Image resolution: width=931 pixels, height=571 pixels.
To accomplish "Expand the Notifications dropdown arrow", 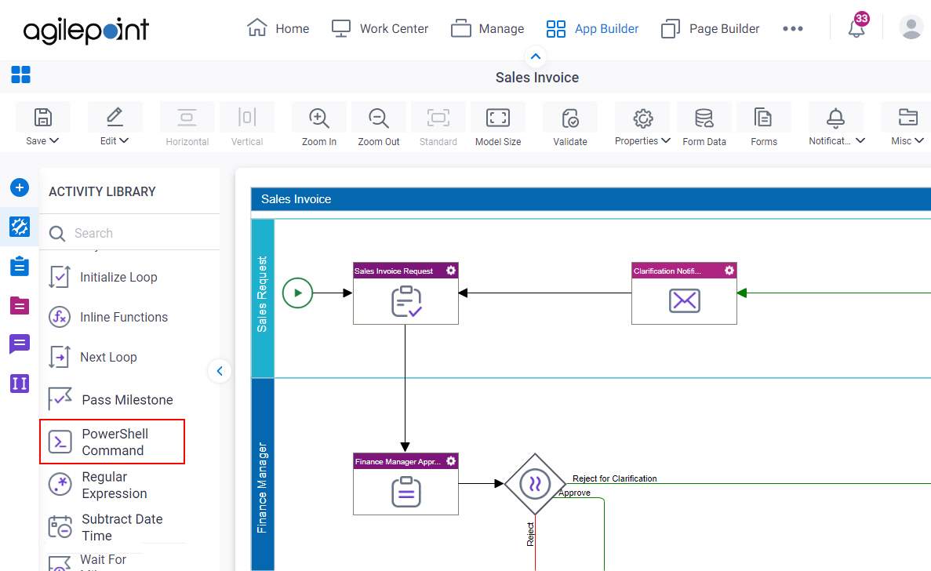I will [860, 140].
